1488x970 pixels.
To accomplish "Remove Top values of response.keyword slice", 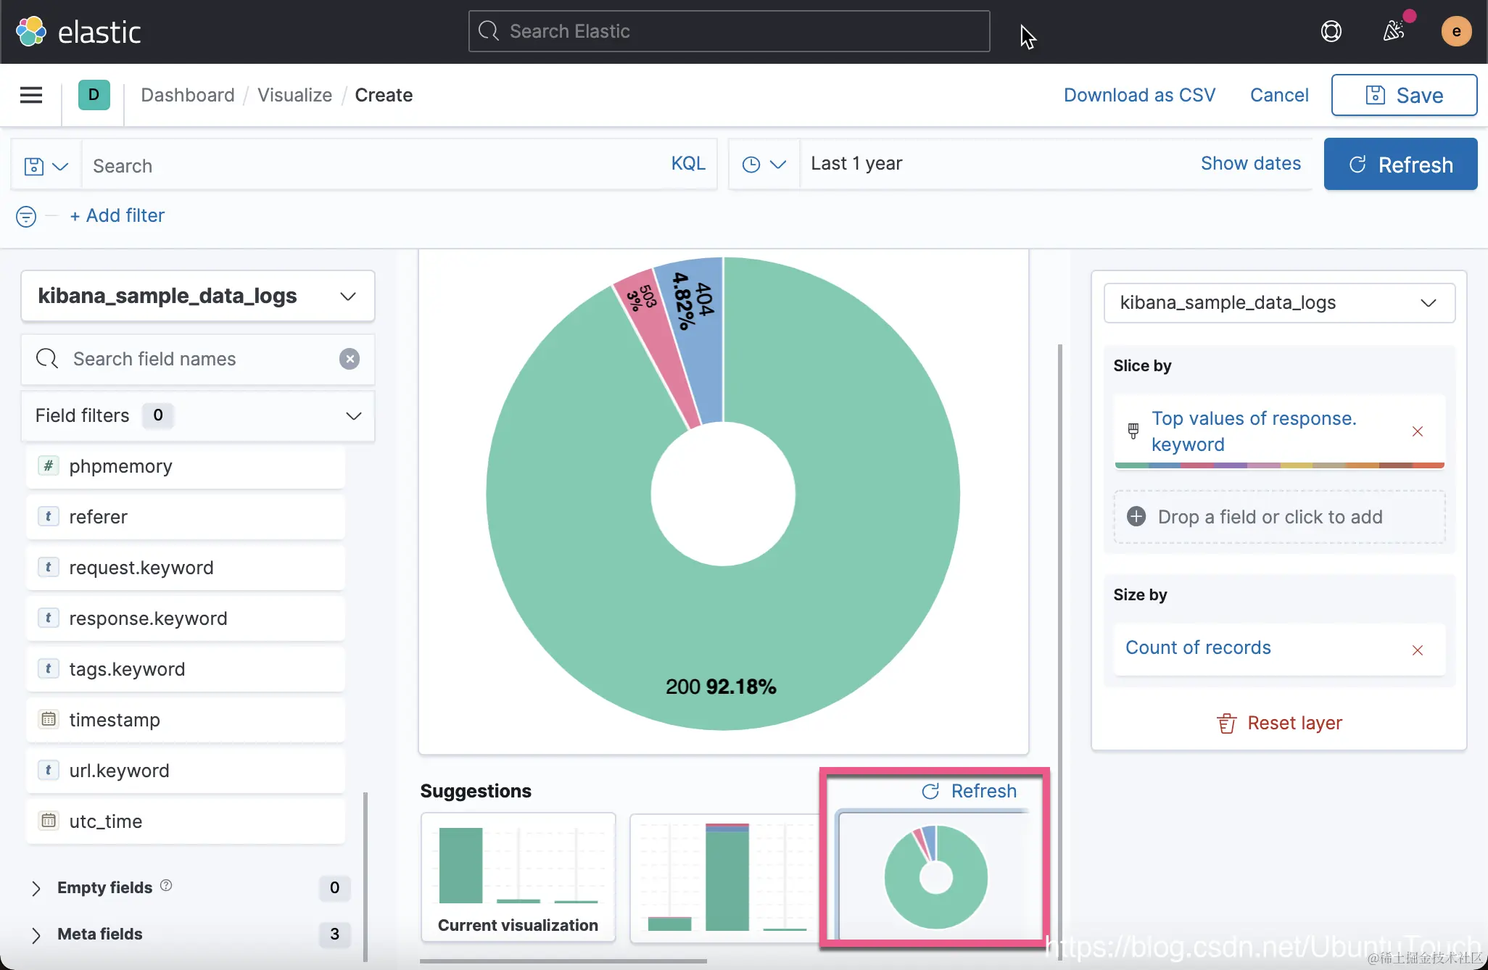I will coord(1417,431).
